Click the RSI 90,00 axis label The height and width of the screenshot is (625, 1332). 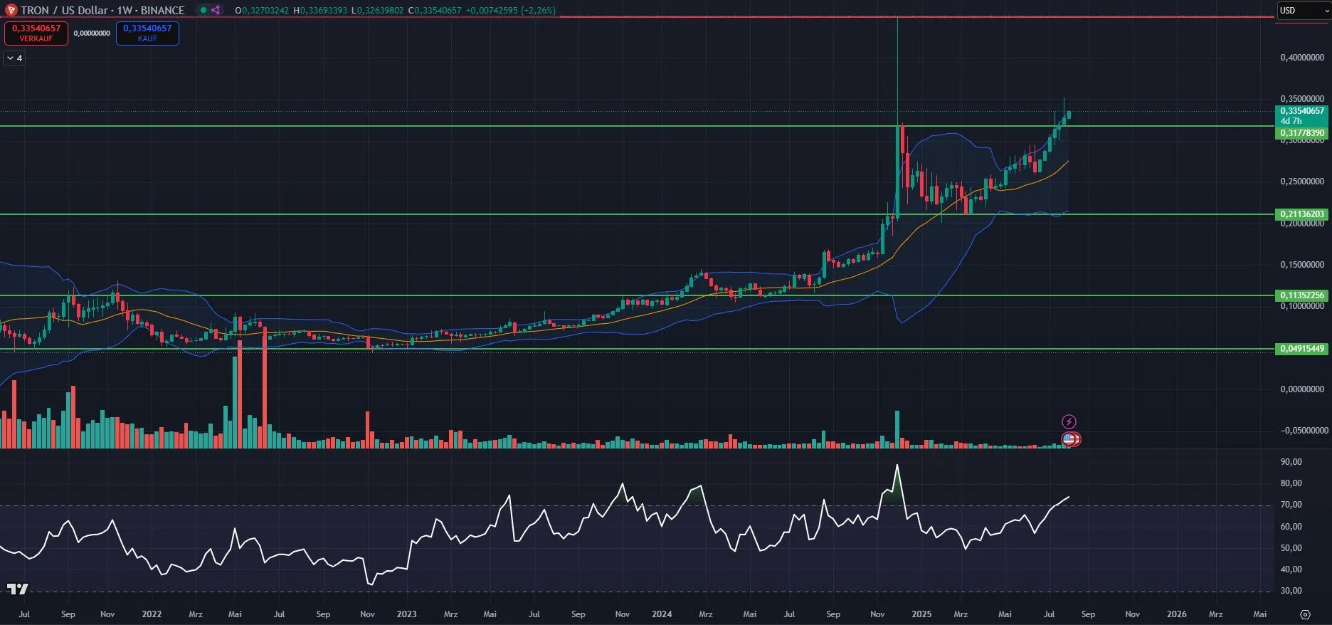[x=1291, y=462]
